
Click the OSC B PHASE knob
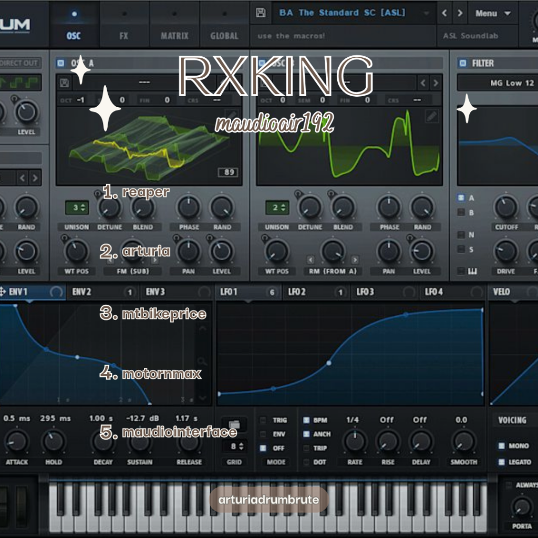[x=389, y=207]
